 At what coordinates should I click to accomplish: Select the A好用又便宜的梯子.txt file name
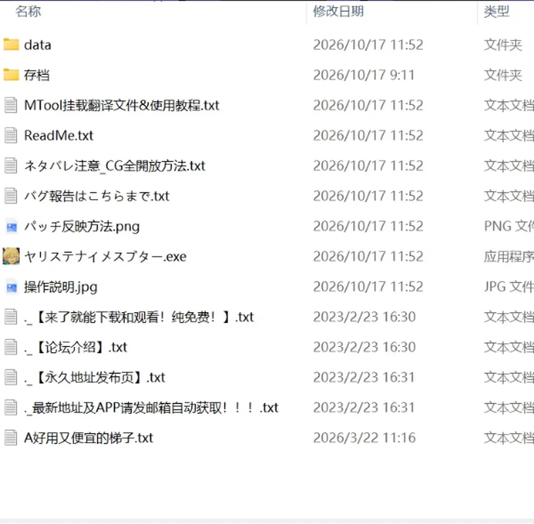[88, 438]
